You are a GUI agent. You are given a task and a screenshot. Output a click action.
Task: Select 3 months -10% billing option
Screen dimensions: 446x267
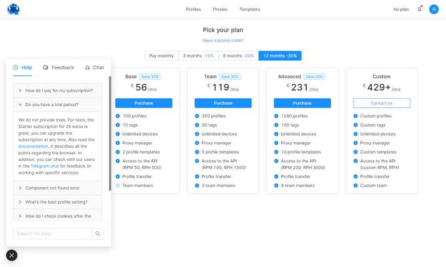point(199,55)
